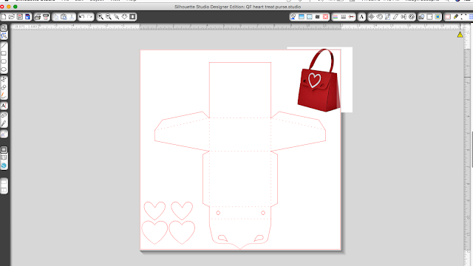The width and height of the screenshot is (473, 266).
Task: Open the Trace panel icon
Action: click(421, 17)
